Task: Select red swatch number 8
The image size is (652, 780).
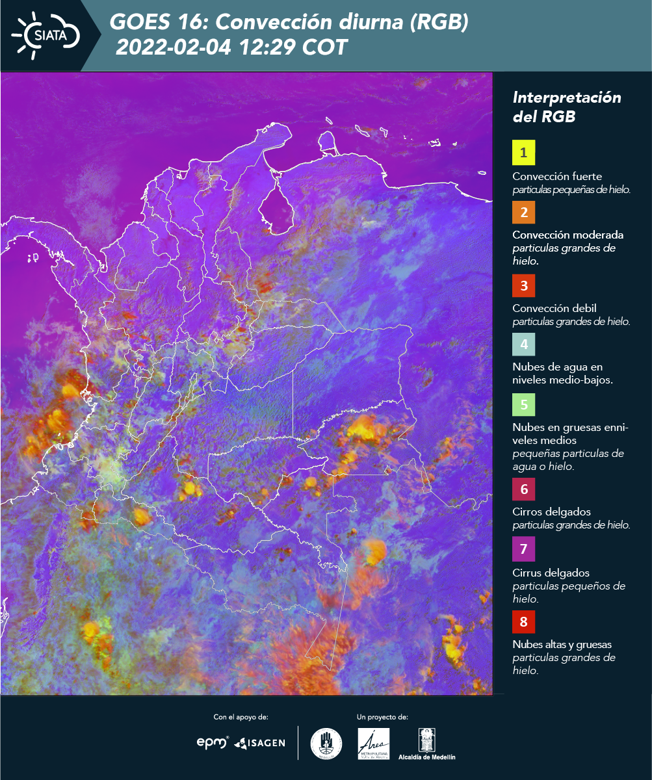Action: (523, 622)
